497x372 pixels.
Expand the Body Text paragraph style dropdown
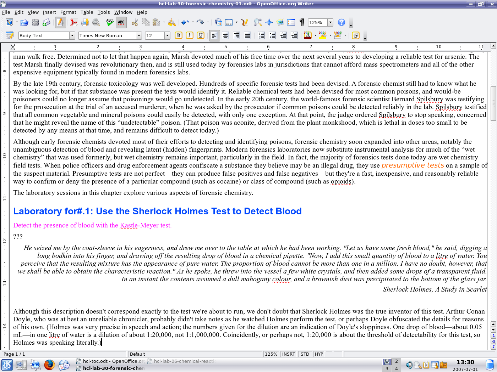(x=72, y=35)
